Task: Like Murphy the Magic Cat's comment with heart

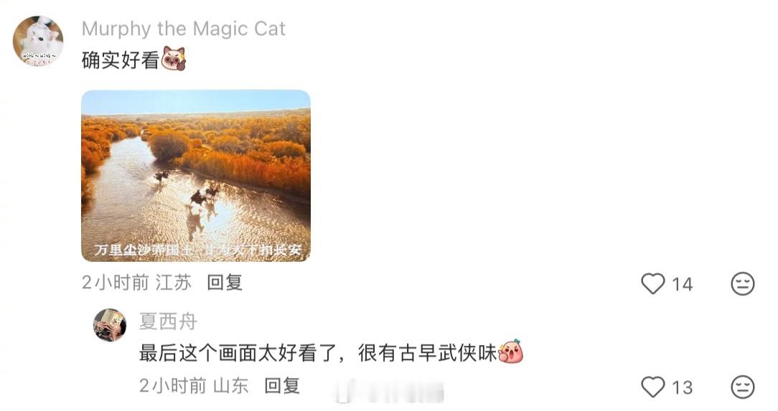Action: pos(652,284)
